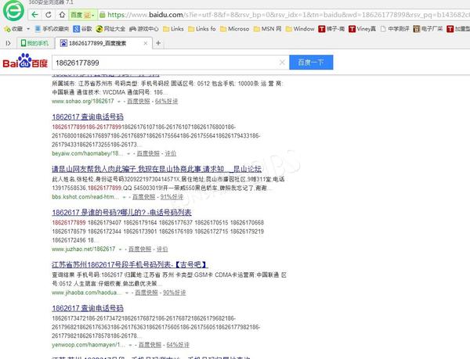The width and height of the screenshot is (470, 359).
Task: Open the MSN 网 bookmark folder
Action: 267,29
